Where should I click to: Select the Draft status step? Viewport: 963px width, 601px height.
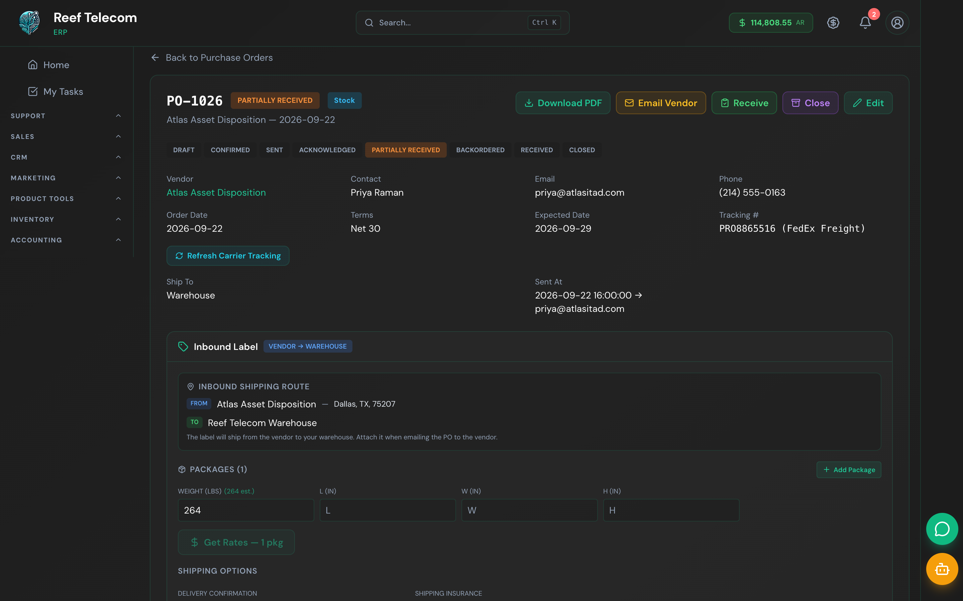click(x=184, y=150)
